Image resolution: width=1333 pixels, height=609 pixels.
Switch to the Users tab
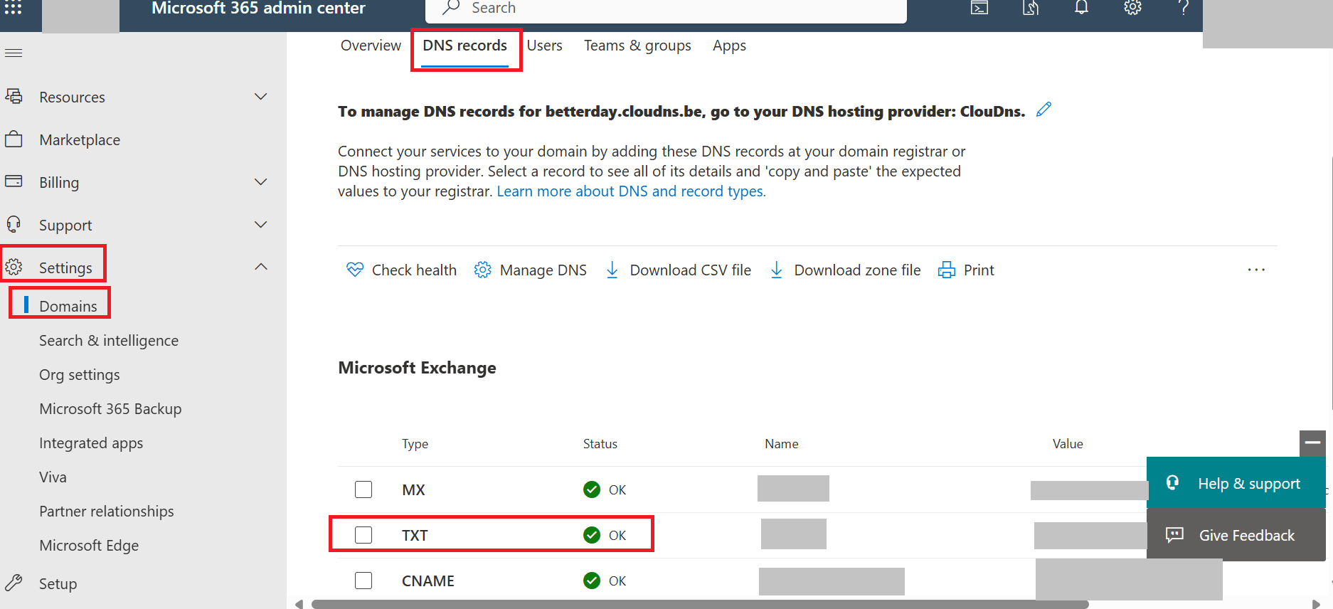(x=545, y=46)
